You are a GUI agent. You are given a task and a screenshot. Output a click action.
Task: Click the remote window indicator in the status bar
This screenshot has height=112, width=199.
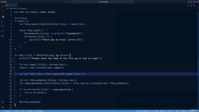coord(2,111)
